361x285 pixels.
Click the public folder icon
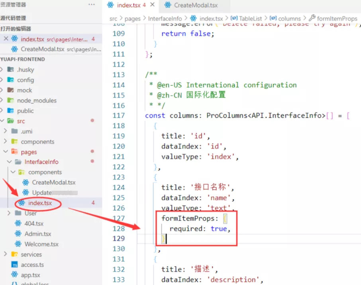11,111
